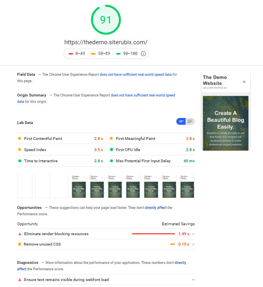Switch Lab Data to compact bar view

tap(181, 121)
